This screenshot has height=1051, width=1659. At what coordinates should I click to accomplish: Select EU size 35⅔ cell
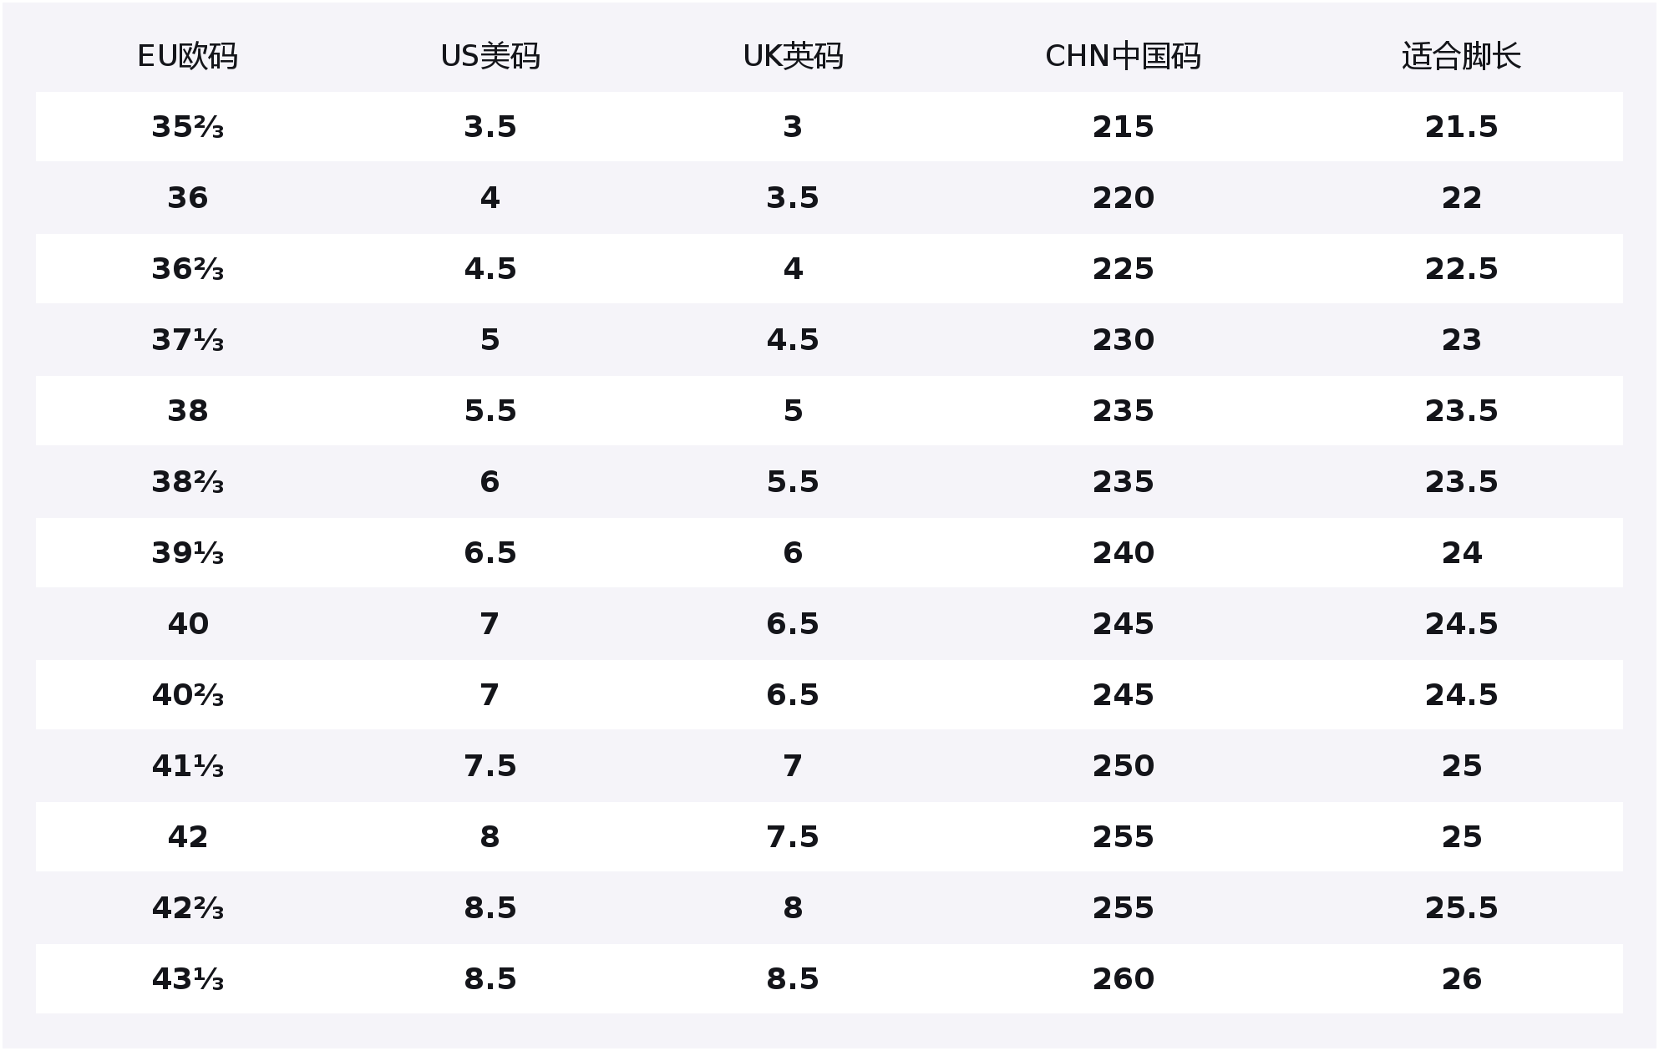187,127
